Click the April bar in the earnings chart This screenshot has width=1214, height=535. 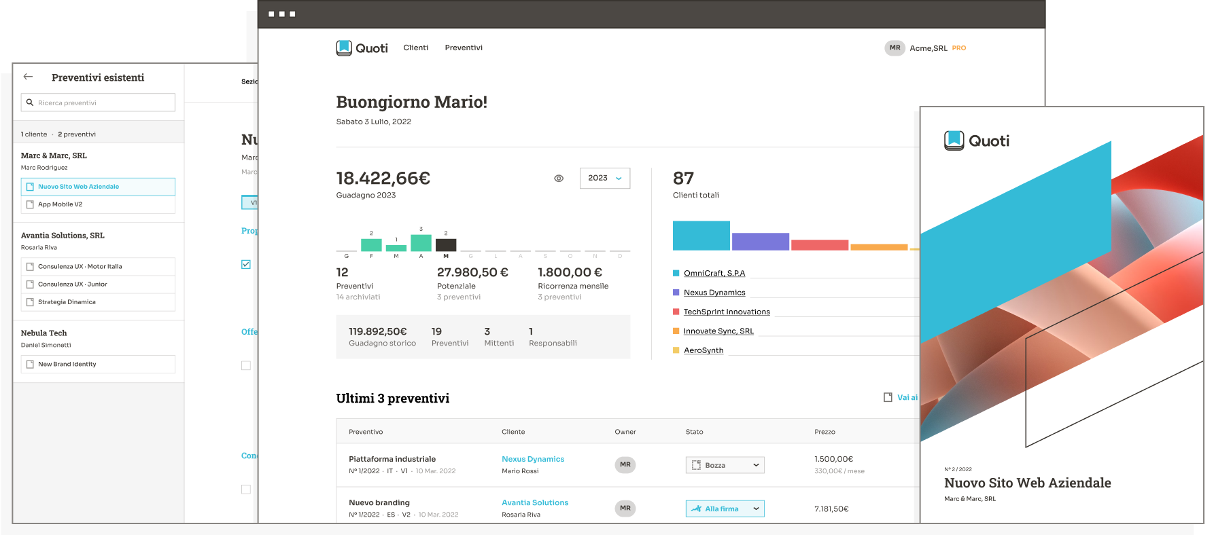point(421,242)
